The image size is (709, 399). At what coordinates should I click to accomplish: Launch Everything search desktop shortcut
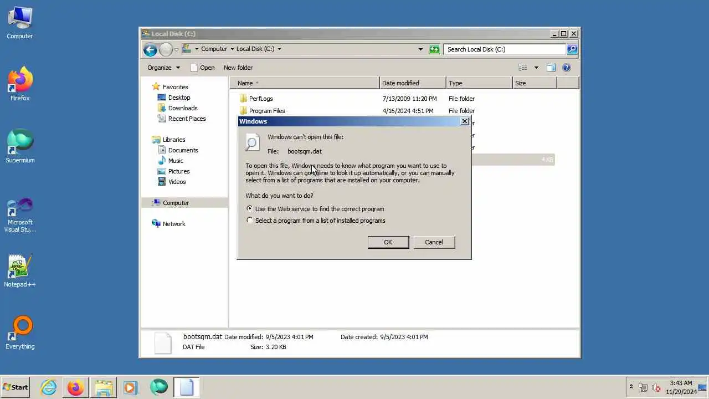point(20,333)
